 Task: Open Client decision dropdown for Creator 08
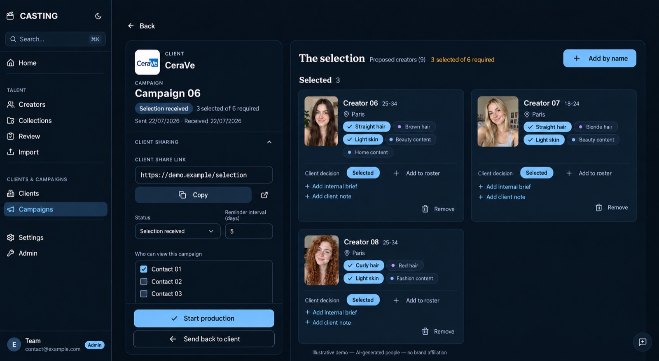click(363, 300)
